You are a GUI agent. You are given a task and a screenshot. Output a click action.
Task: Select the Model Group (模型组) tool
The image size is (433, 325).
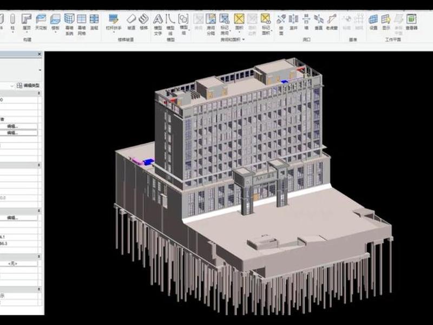pyautogui.click(x=183, y=24)
